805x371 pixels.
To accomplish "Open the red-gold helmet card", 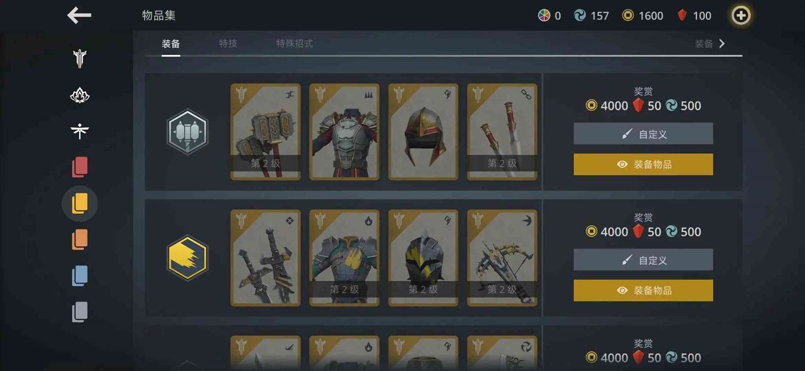I will point(423,132).
